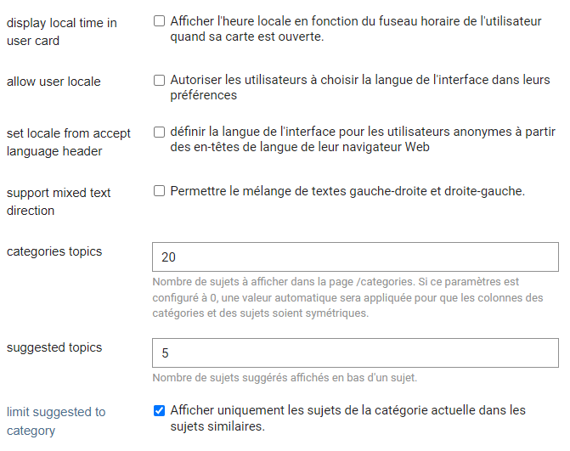Viewport: 570px width, 451px height.
Task: Focus the categories topics field showing 20
Action: point(355,257)
